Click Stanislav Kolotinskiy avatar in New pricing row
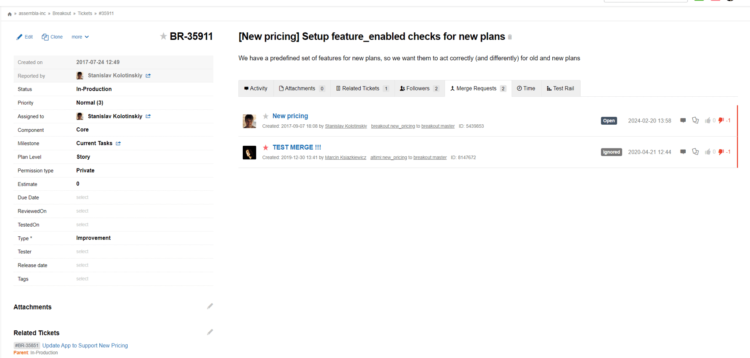The height and width of the screenshot is (358, 750). [x=249, y=121]
